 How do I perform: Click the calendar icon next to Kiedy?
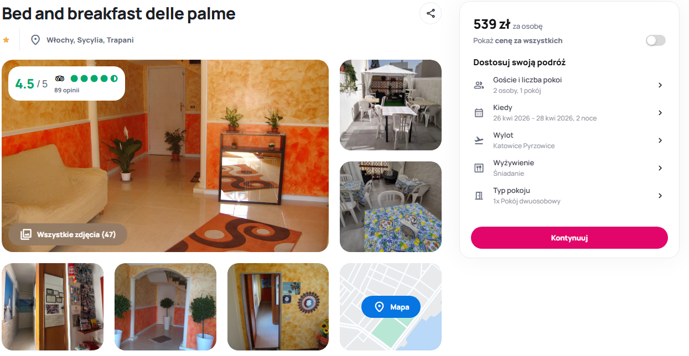point(479,113)
